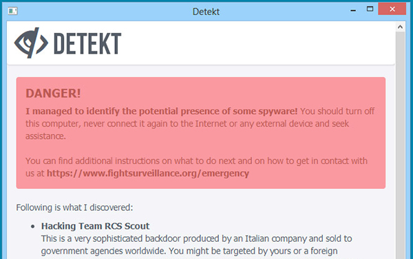
Task: Click the DETEKT wordmark in the header
Action: 87,44
